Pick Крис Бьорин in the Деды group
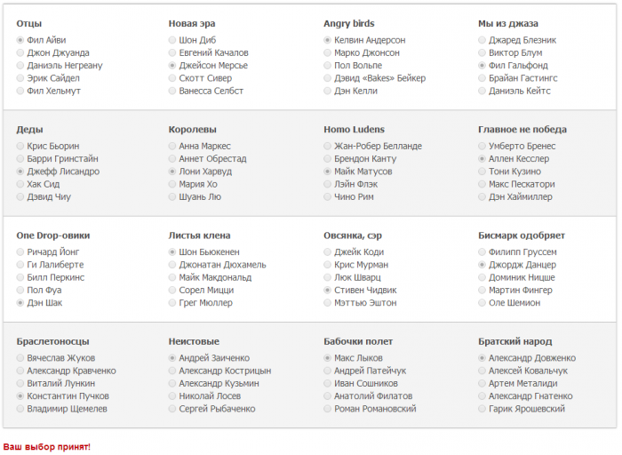Image resolution: width=622 pixels, height=455 pixels. coord(20,146)
